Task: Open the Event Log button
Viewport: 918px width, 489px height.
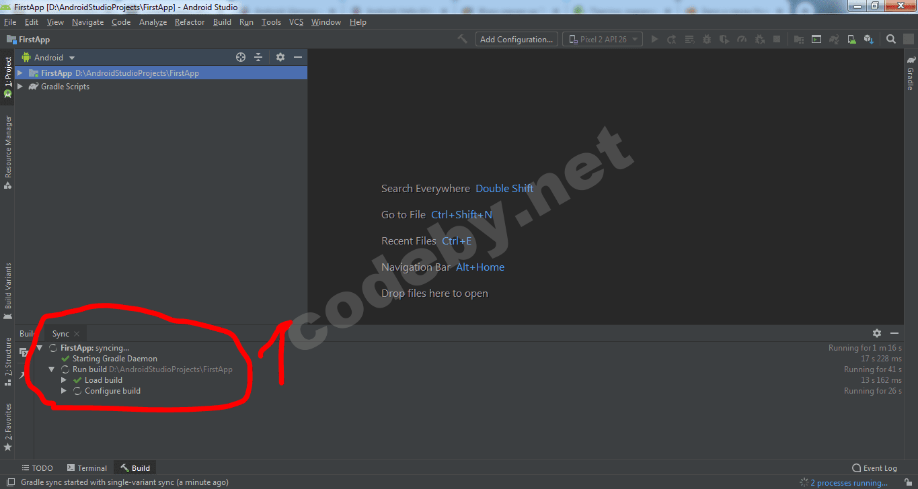Action: [874, 468]
